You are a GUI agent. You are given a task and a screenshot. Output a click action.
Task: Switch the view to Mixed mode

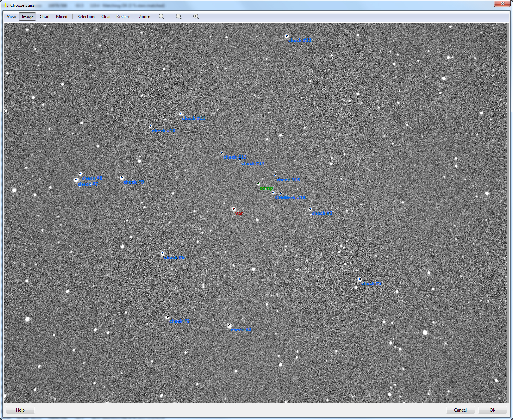[x=62, y=17]
